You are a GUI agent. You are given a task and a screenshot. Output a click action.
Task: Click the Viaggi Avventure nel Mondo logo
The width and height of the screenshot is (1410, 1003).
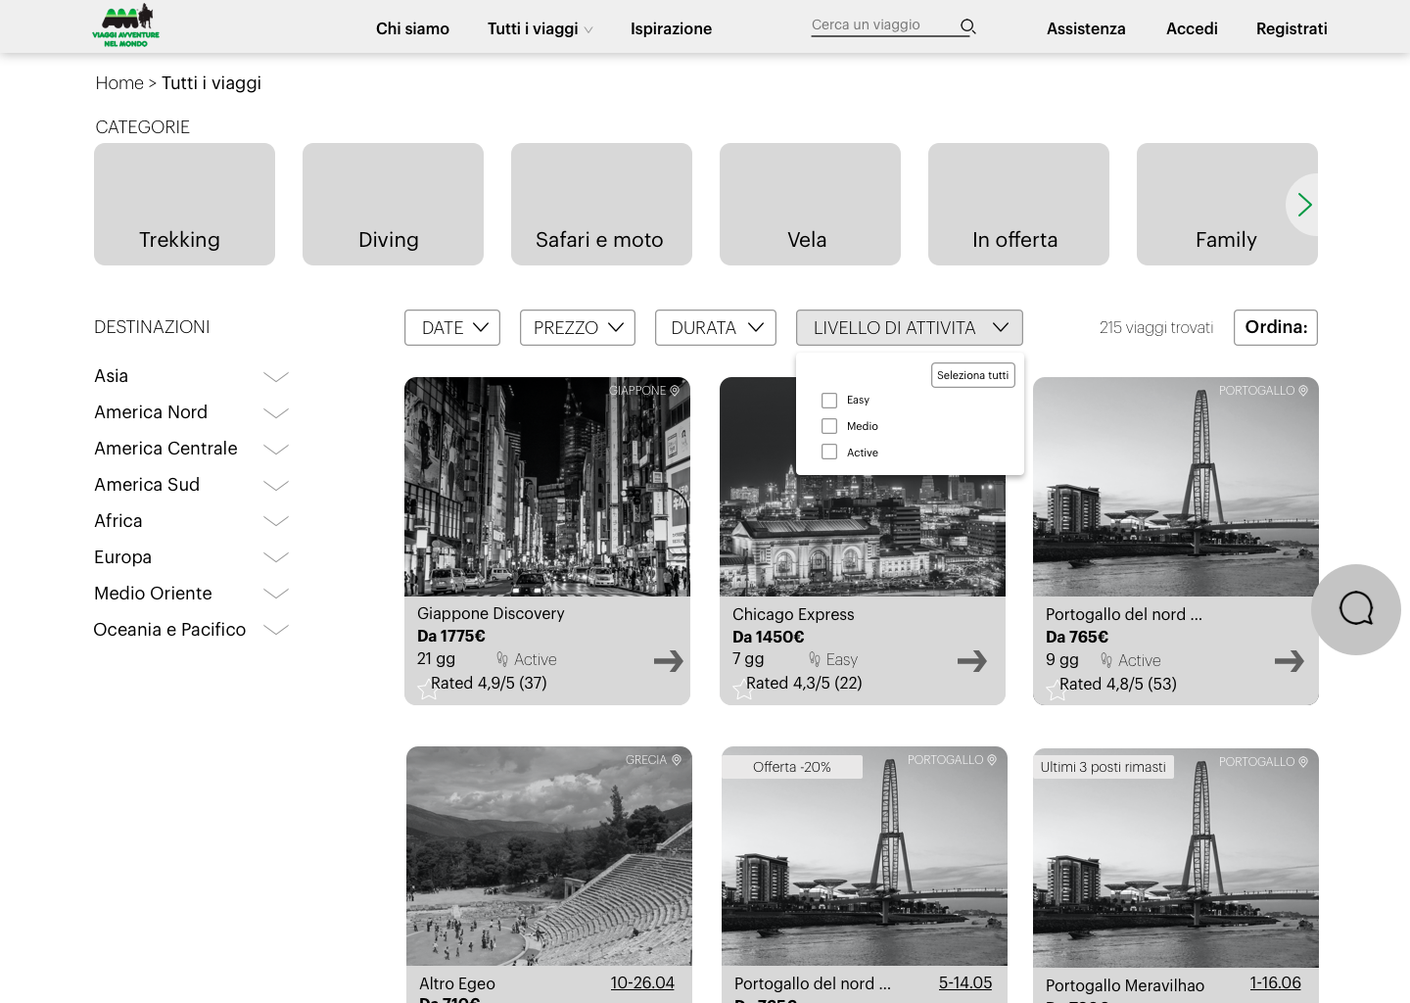pyautogui.click(x=125, y=24)
